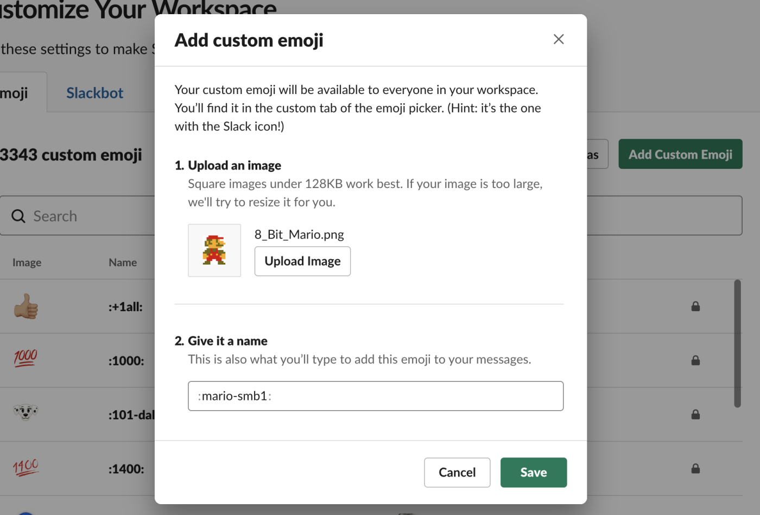760x515 pixels.
Task: Close the Add custom emoji dialog
Action: 558,39
